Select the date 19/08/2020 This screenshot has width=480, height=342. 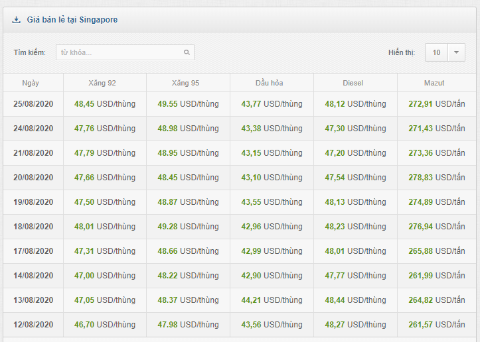point(33,202)
